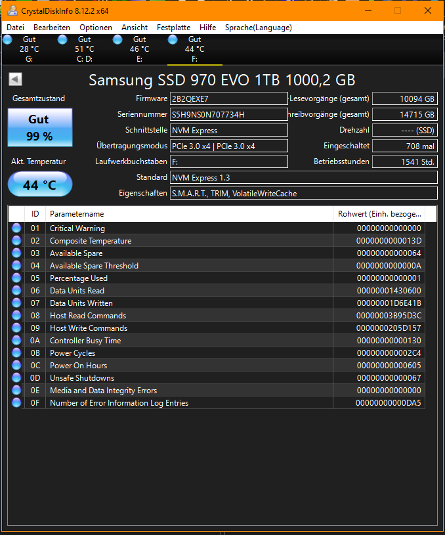Click the Eingeschaltet value 708 mal
The height and width of the screenshot is (535, 445).
pos(405,146)
